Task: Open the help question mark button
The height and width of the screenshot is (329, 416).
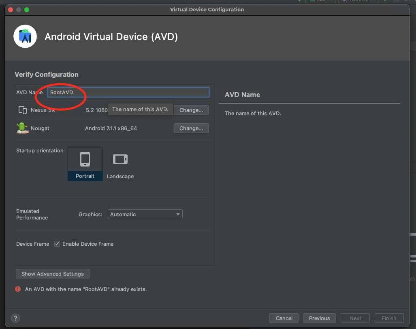Action: pyautogui.click(x=15, y=318)
